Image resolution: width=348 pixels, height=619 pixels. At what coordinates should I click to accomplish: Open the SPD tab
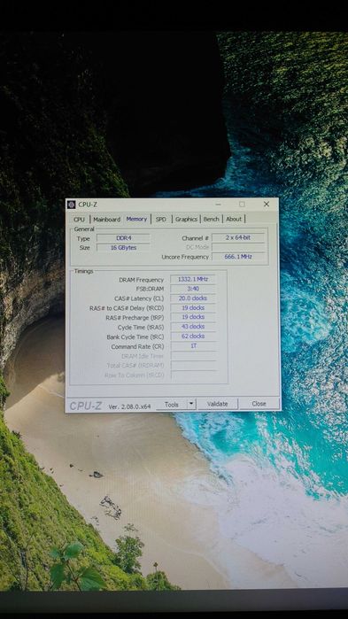coord(161,219)
